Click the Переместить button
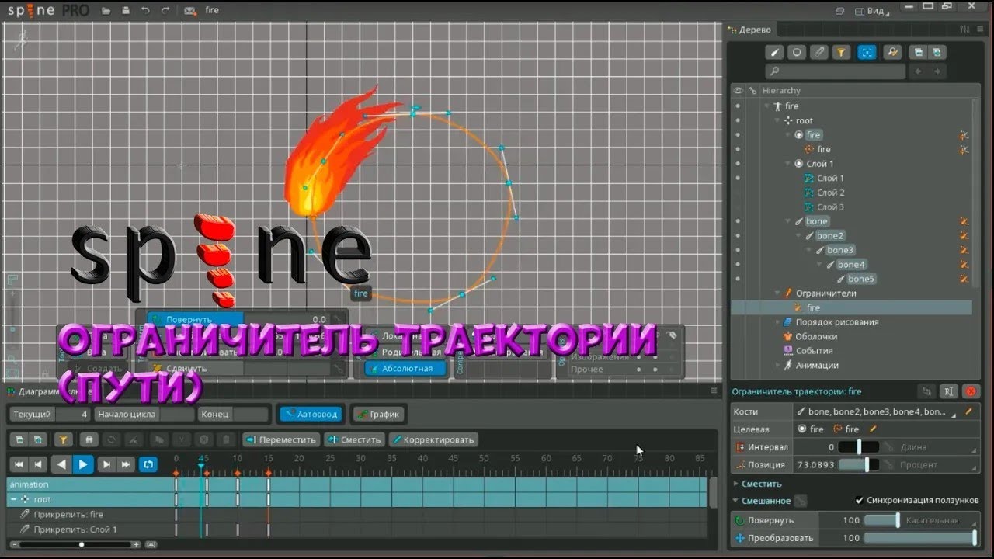This screenshot has height=559, width=994. (x=280, y=439)
